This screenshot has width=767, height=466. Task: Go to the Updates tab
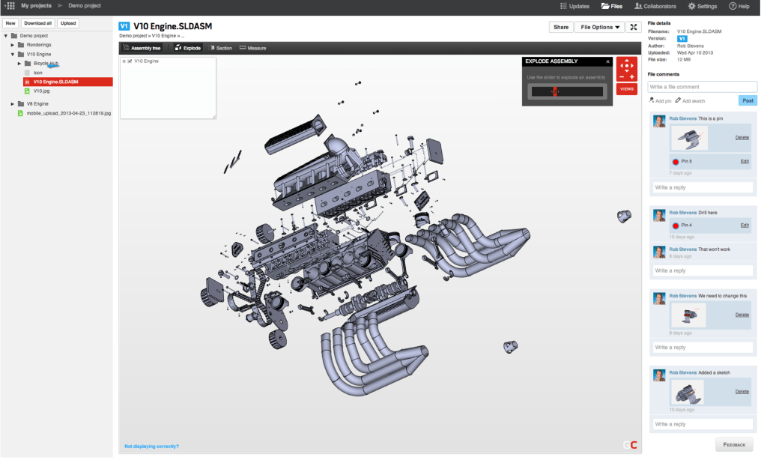pos(575,6)
